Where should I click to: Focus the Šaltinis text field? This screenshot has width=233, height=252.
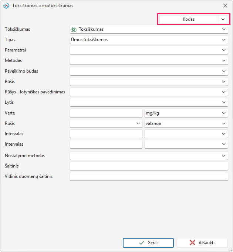tap(149, 166)
